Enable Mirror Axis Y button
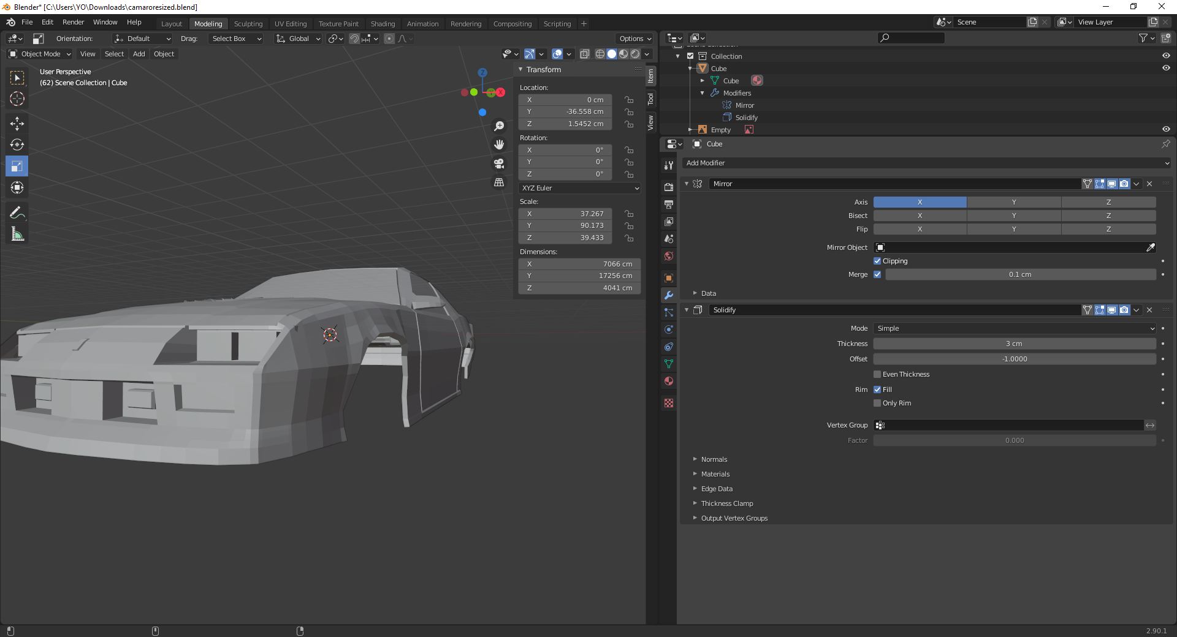This screenshot has height=637, width=1177. coord(1014,202)
